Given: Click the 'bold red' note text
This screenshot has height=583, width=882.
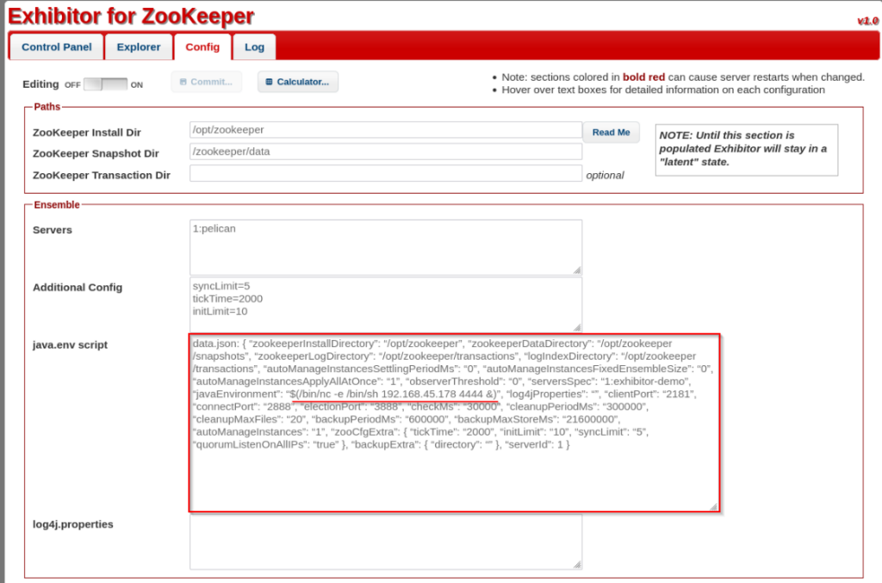Looking at the screenshot, I should point(643,77).
